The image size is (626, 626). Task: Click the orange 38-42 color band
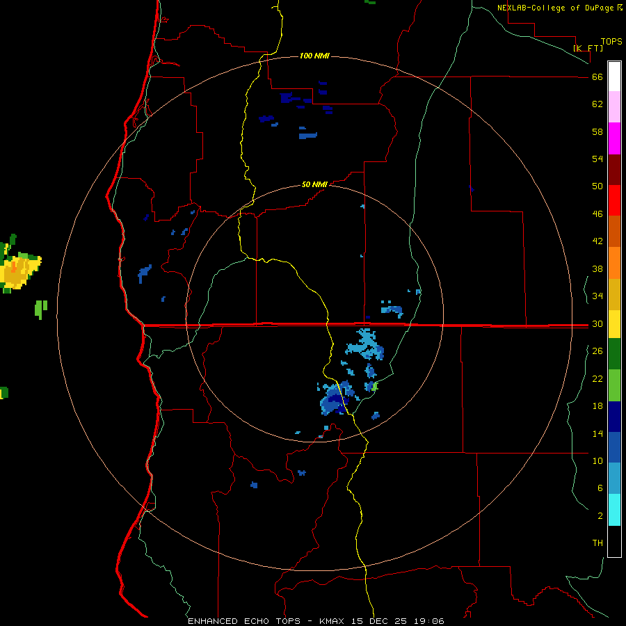[x=614, y=263]
